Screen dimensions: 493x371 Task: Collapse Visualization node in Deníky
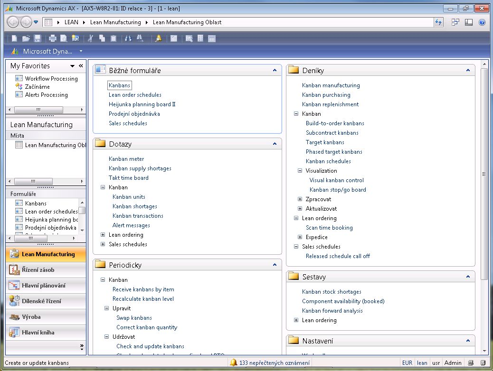point(300,171)
